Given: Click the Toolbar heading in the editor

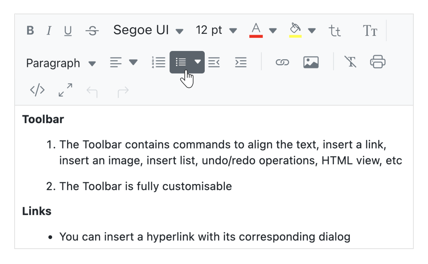Looking at the screenshot, I should (x=43, y=119).
